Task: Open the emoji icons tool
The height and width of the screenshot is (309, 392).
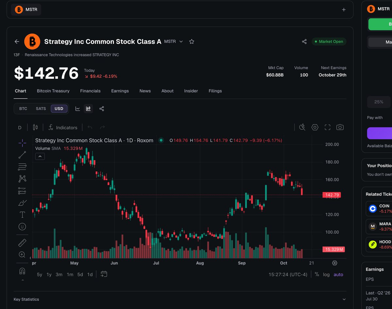Action: [22, 227]
